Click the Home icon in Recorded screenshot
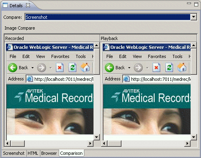 85,67
